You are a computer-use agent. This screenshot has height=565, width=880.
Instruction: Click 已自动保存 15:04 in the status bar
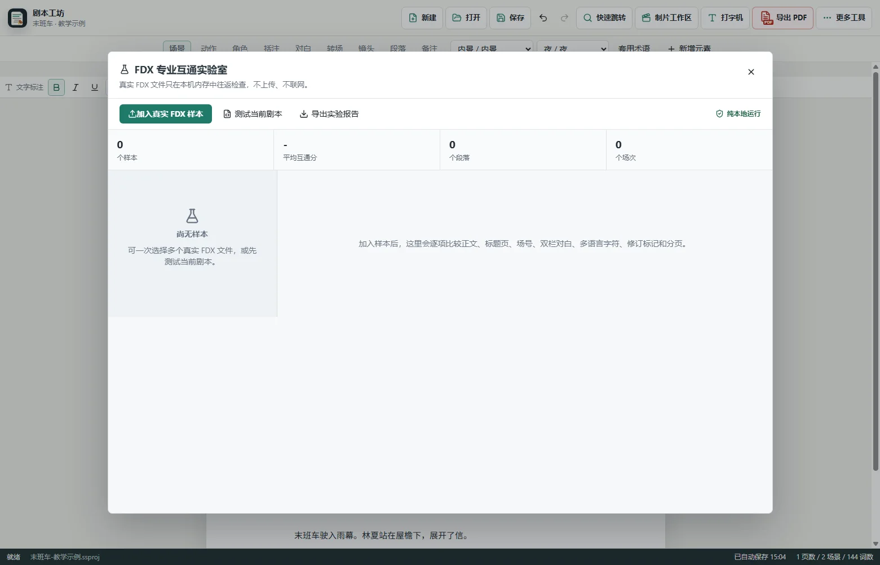point(760,557)
